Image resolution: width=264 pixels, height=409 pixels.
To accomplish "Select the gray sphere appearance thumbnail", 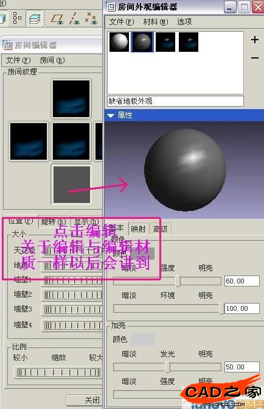I will (x=142, y=42).
